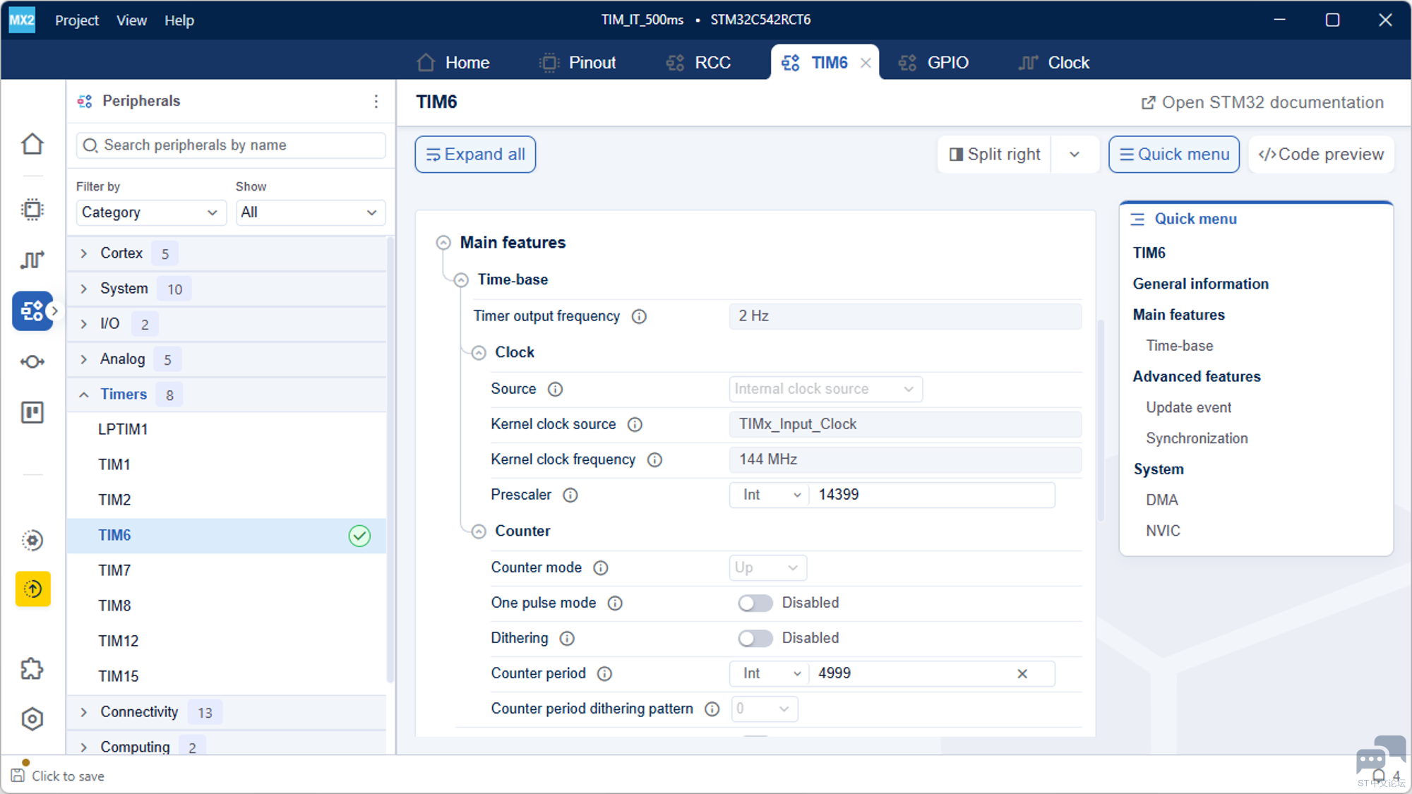
Task: Open the puzzle-piece extensions icon in sidebar
Action: [x=32, y=668]
